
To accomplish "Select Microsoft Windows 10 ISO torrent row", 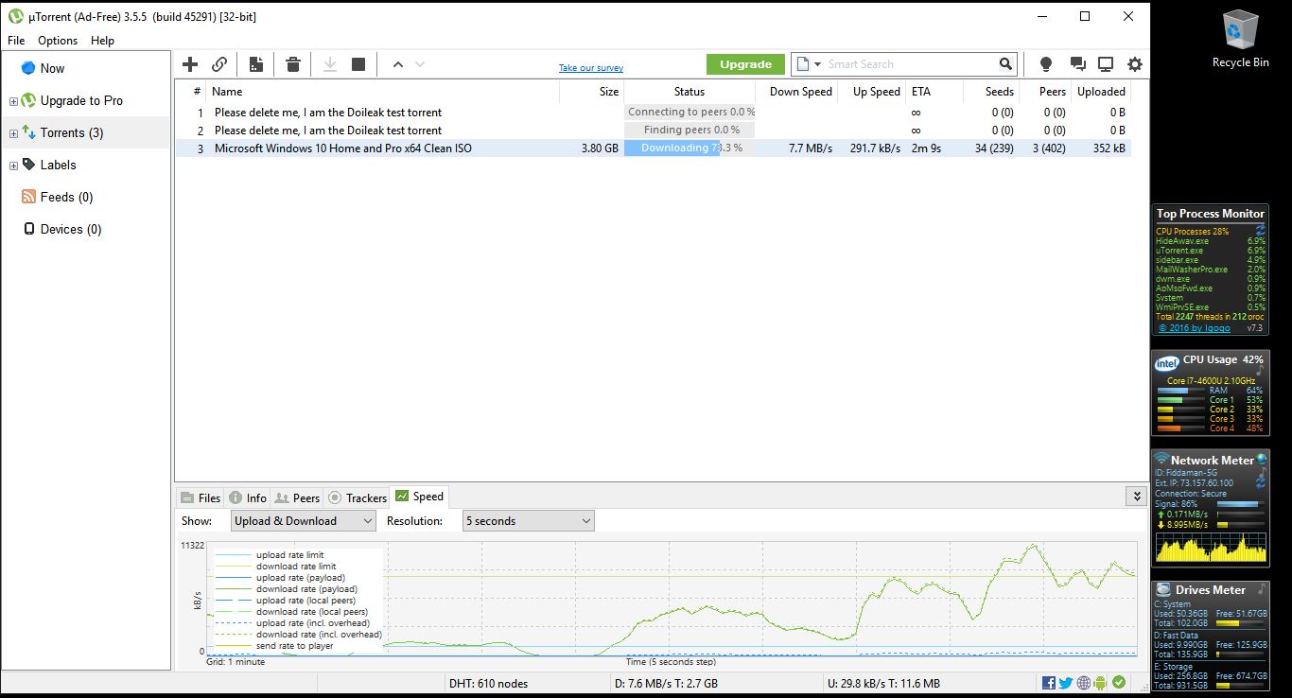I will tap(653, 148).
